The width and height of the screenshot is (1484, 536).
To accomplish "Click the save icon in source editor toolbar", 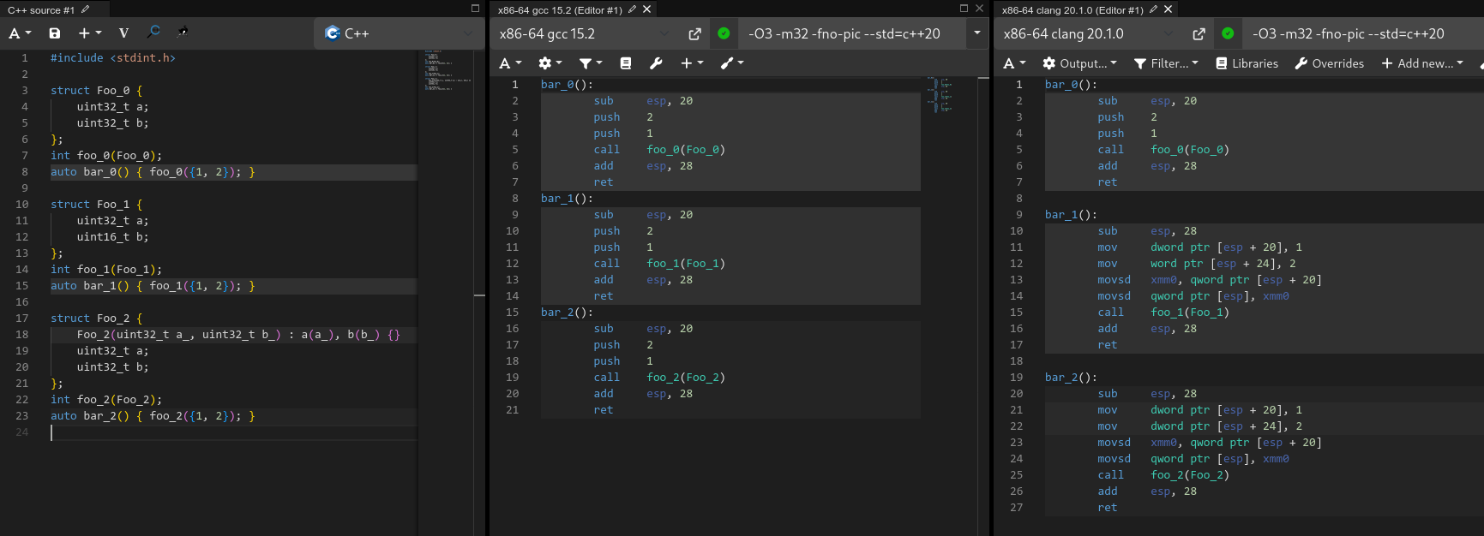I will [55, 33].
